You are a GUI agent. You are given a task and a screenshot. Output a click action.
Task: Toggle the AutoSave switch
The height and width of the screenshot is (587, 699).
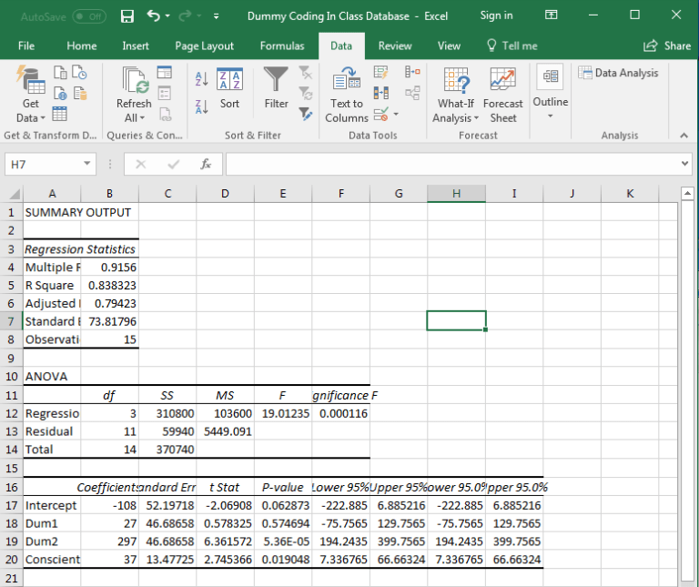tap(88, 15)
